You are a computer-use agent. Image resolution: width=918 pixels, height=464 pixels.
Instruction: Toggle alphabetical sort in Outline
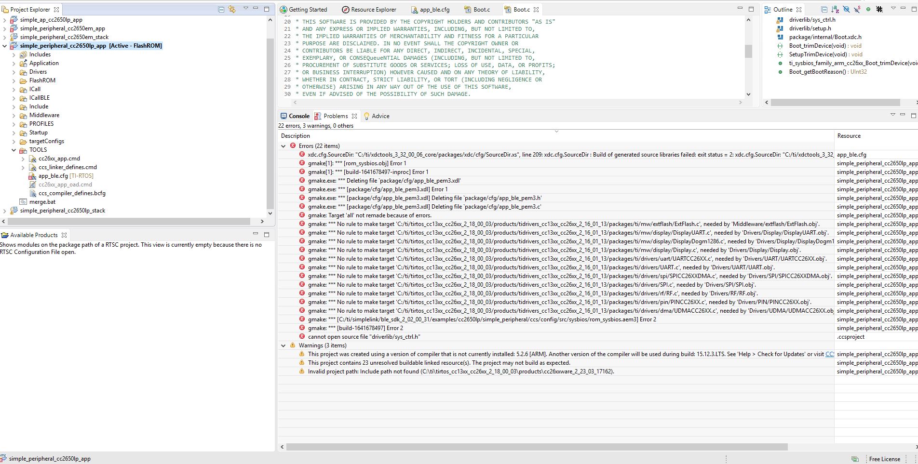pos(835,9)
